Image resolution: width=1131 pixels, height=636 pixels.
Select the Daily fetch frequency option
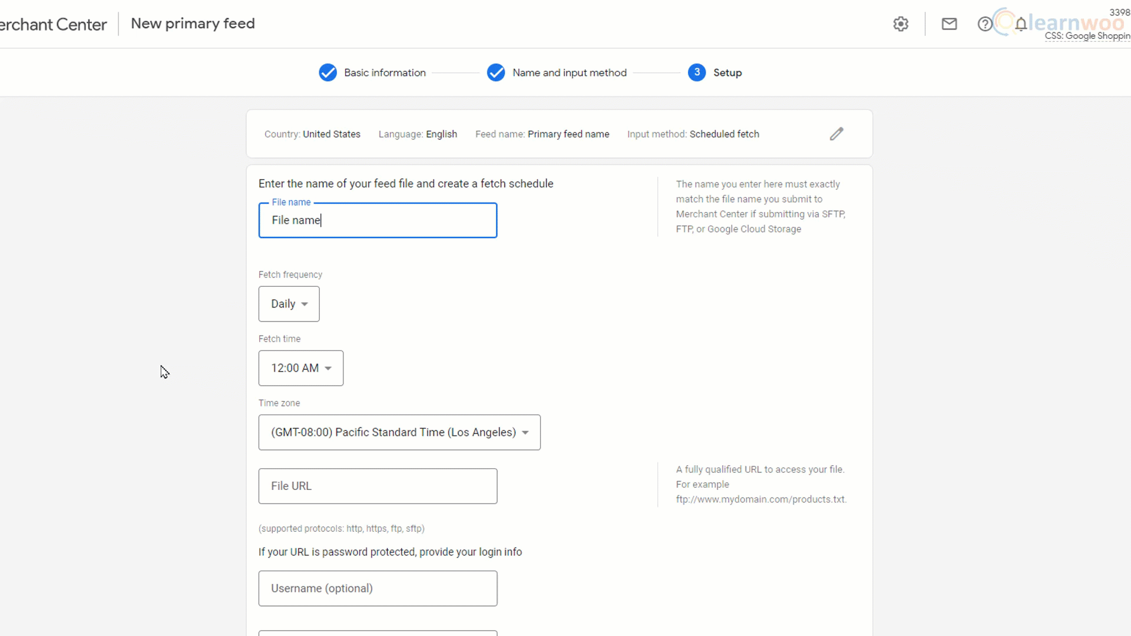(288, 304)
